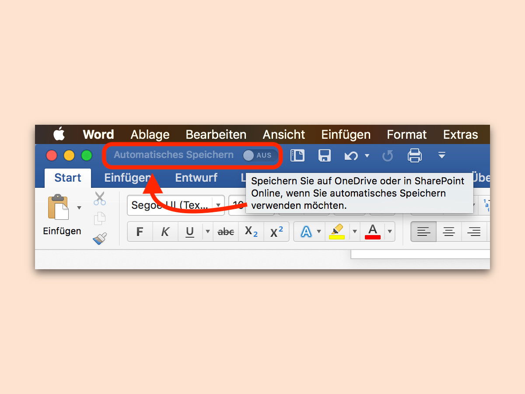Click the Format Painter brush icon
This screenshot has height=394, width=525.
(x=100, y=238)
